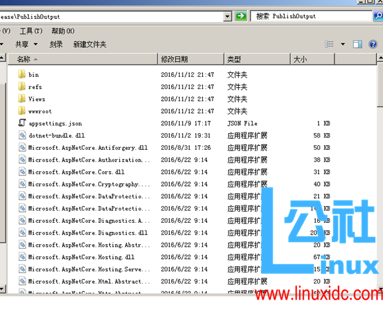
Task: Click inside the 搜索 PublishOutput search box
Action: pyautogui.click(x=311, y=16)
